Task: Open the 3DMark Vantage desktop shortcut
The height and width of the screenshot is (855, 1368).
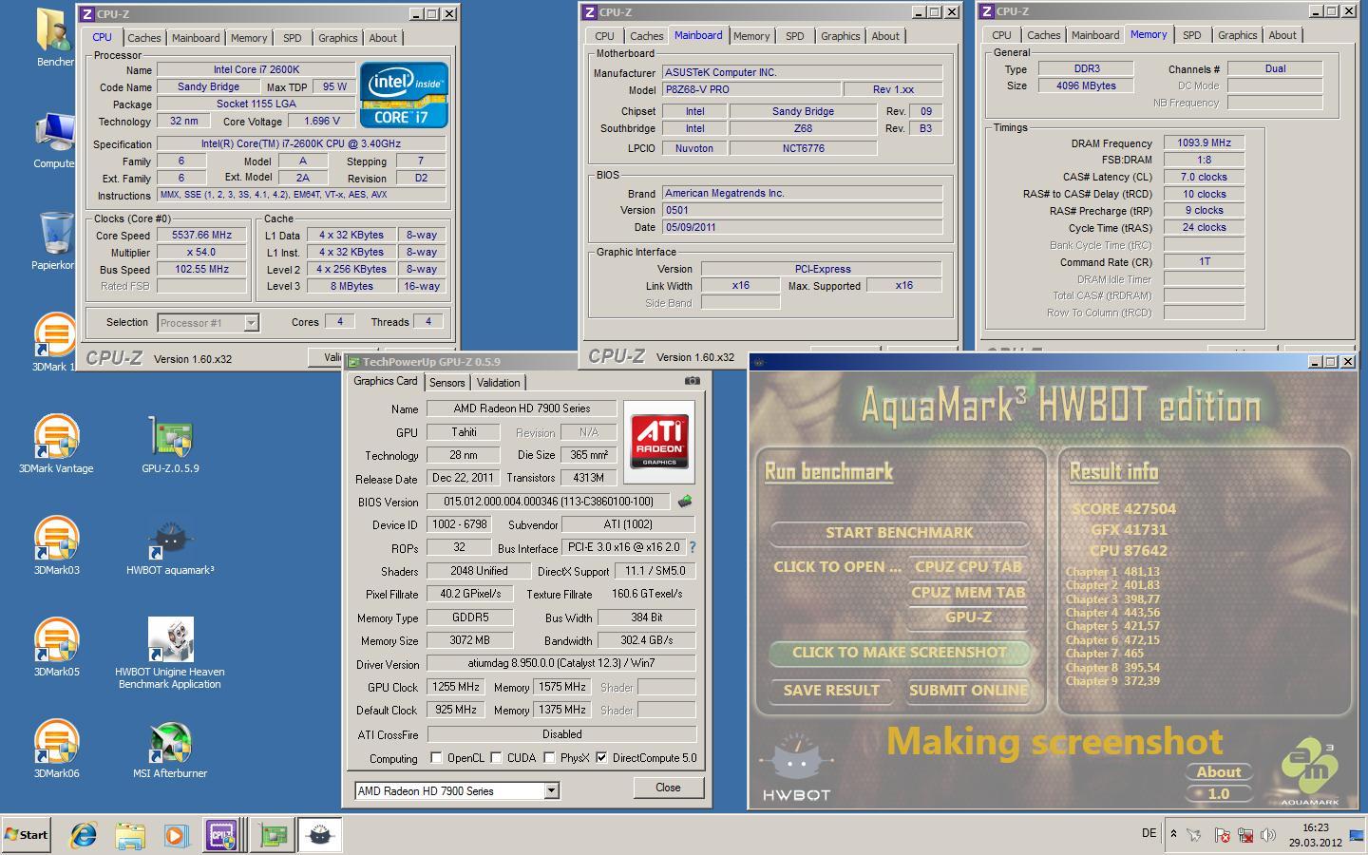Action: point(56,443)
